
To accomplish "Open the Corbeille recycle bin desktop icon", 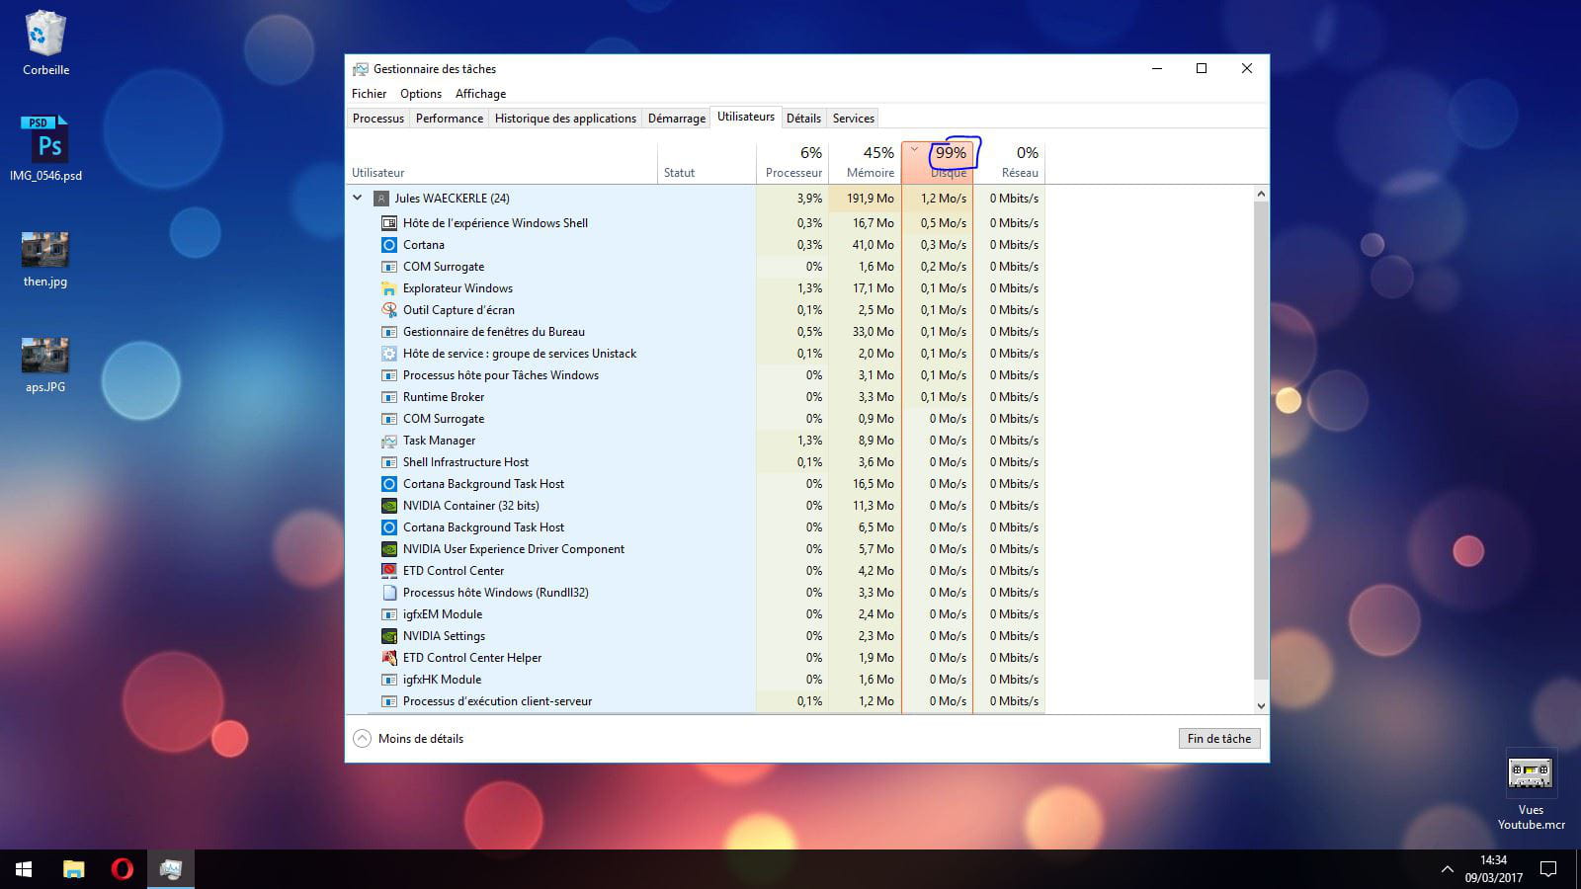I will 45,42.
